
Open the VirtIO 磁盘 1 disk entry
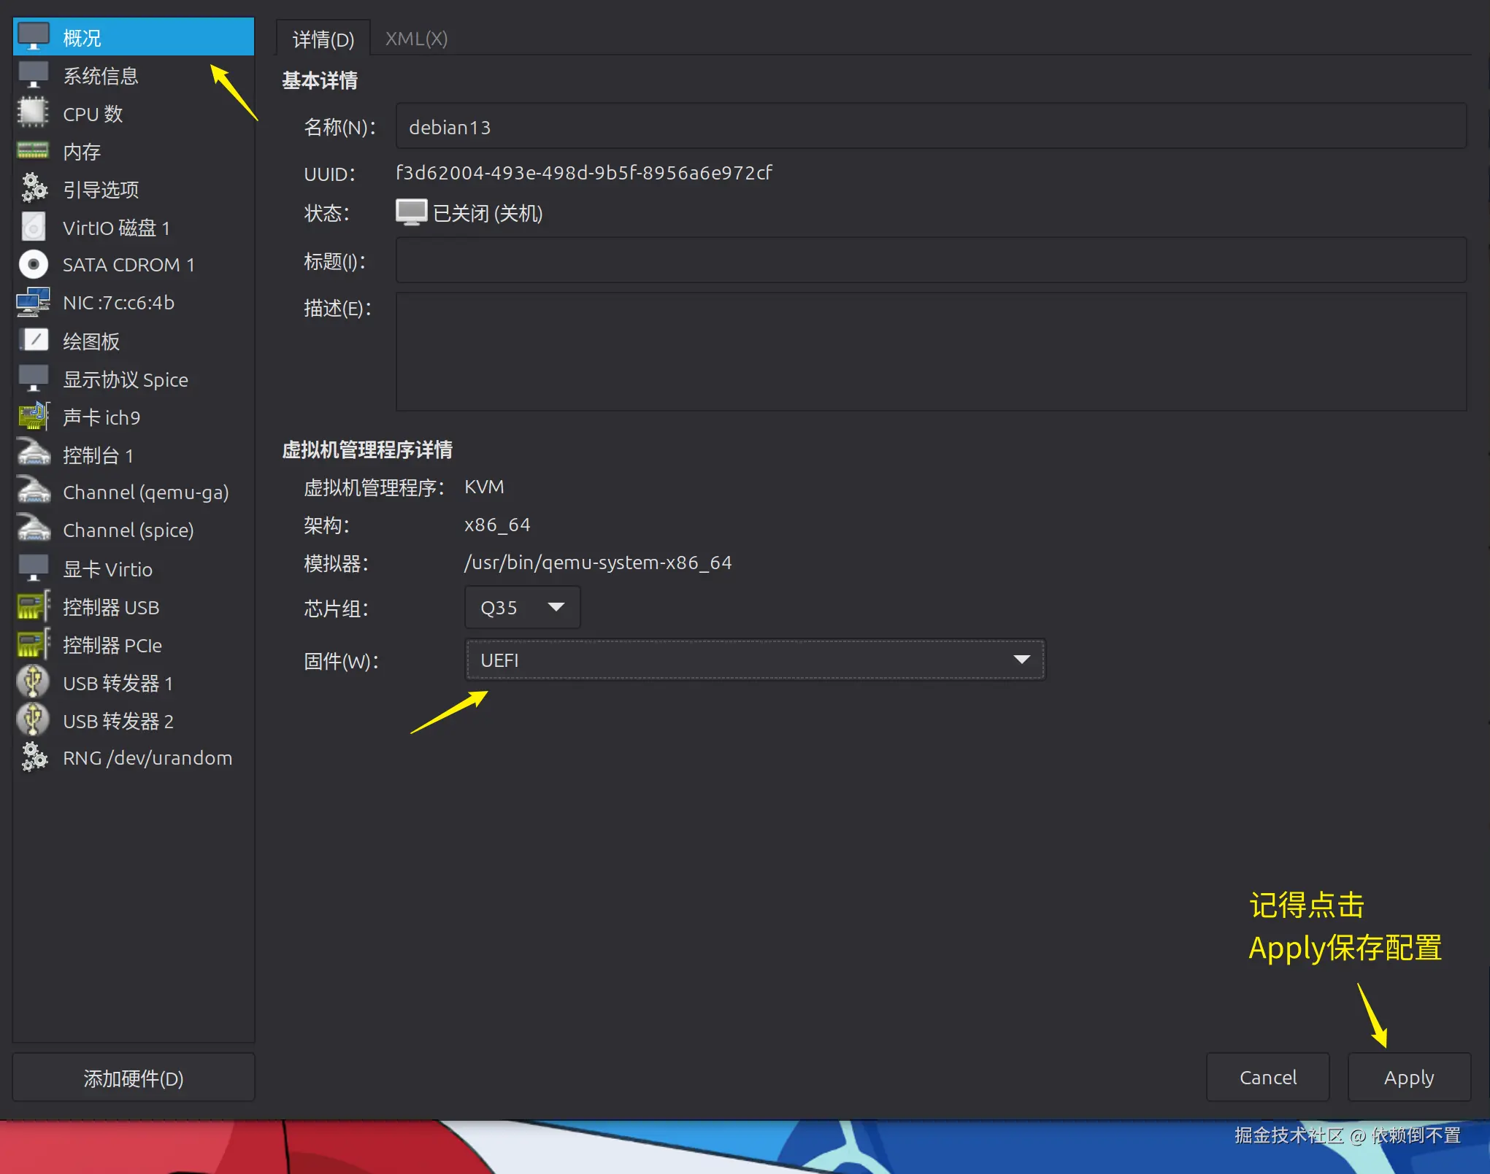[116, 228]
